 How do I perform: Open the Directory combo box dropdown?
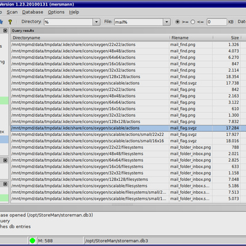[x=97, y=22]
